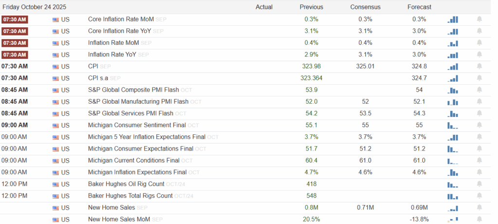This screenshot has height=224, width=498.
Task: Click chart icon for S&P Global Services PMI Flash
Action: [x=452, y=113]
